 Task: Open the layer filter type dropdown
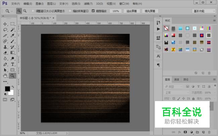pyautogui.click(x=173, y=87)
